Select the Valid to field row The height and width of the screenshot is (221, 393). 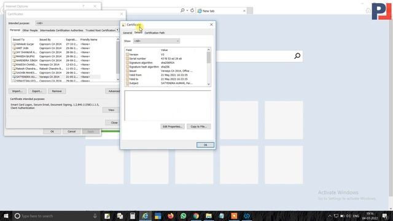click(x=166, y=79)
